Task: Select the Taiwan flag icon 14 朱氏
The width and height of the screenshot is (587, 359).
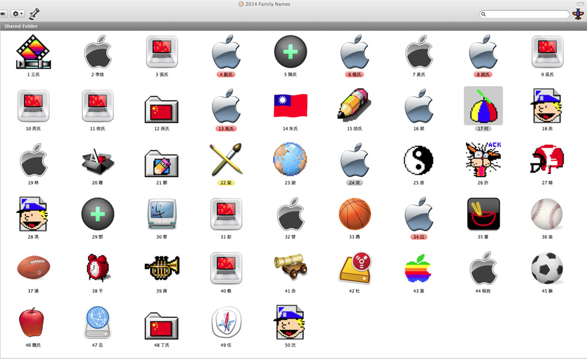Action: [x=290, y=106]
